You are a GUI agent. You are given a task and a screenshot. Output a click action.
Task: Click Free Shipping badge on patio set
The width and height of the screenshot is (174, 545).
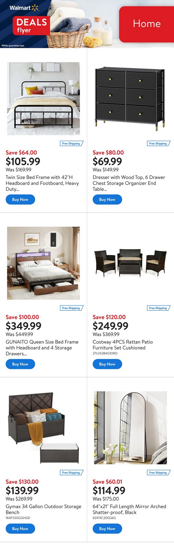coord(158,308)
